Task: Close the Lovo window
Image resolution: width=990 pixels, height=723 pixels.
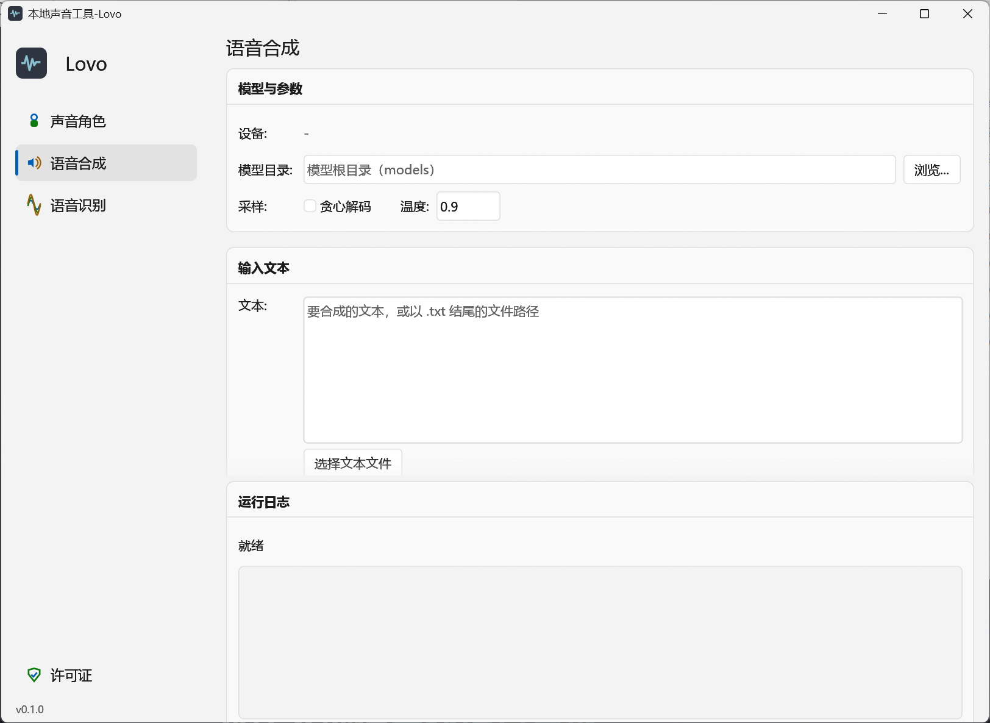Action: (x=967, y=13)
